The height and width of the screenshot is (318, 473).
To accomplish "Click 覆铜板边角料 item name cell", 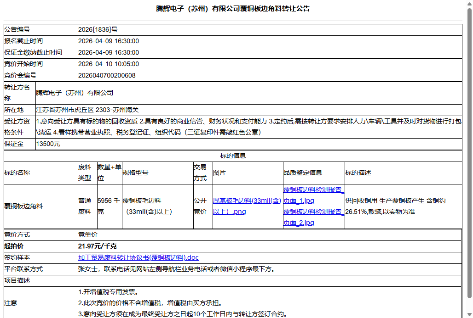I will (x=41, y=206).
